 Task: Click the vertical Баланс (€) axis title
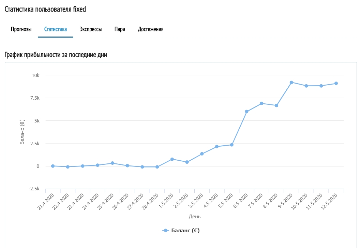click(x=22, y=132)
